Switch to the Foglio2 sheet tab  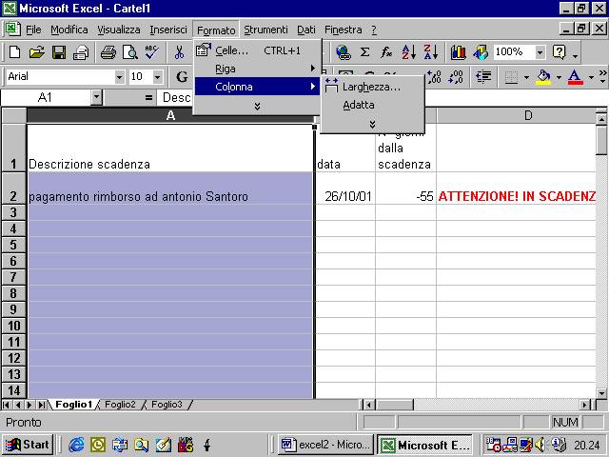pyautogui.click(x=120, y=405)
